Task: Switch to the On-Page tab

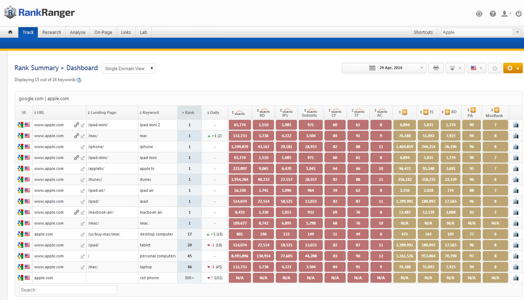Action: click(x=103, y=32)
